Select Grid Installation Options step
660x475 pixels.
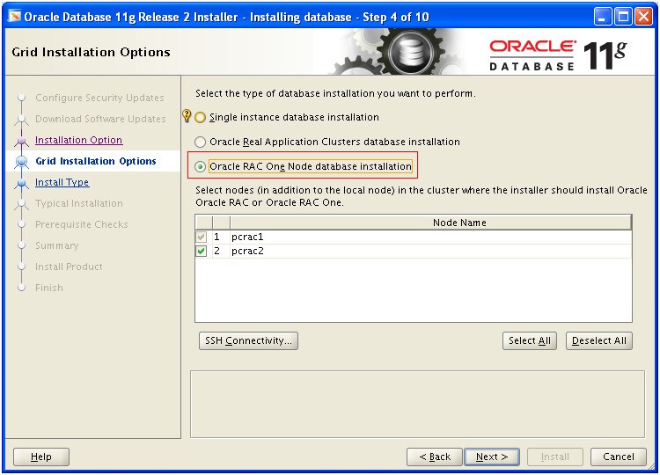tap(96, 161)
